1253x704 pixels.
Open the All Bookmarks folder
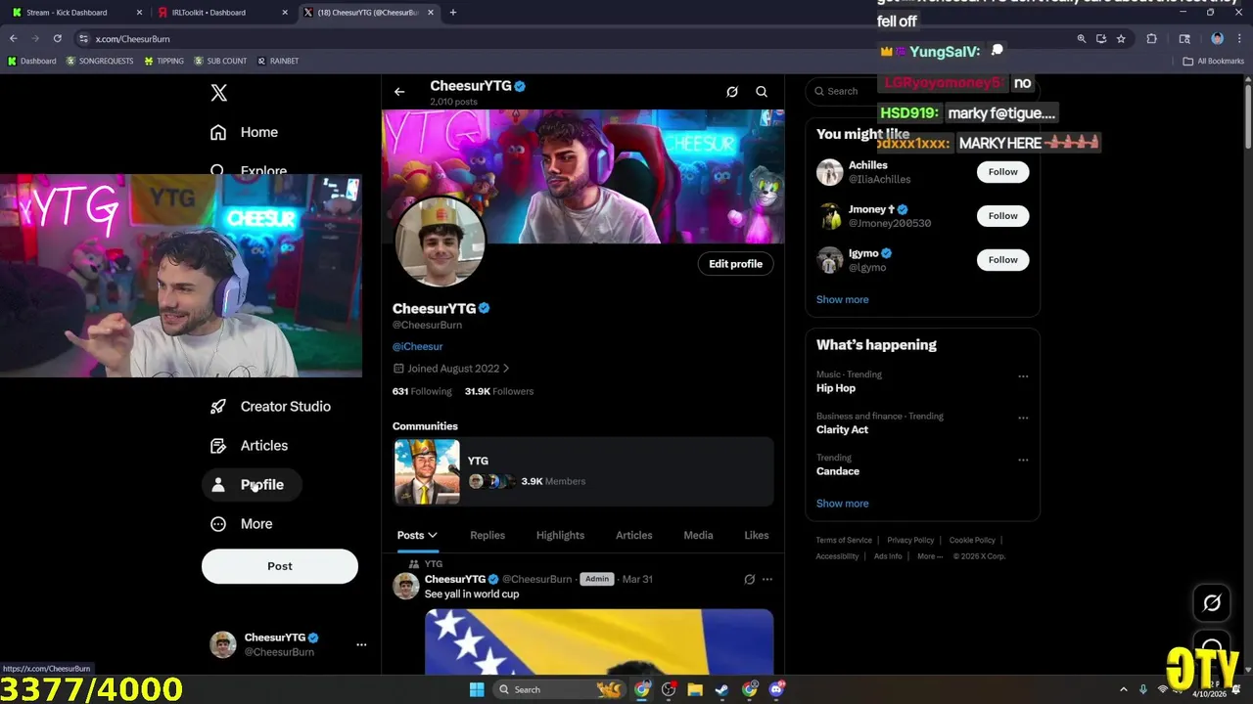point(1214,61)
